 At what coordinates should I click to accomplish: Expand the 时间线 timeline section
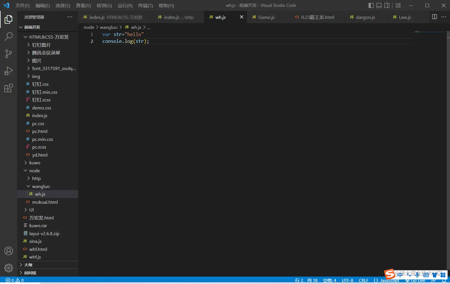tap(48, 273)
